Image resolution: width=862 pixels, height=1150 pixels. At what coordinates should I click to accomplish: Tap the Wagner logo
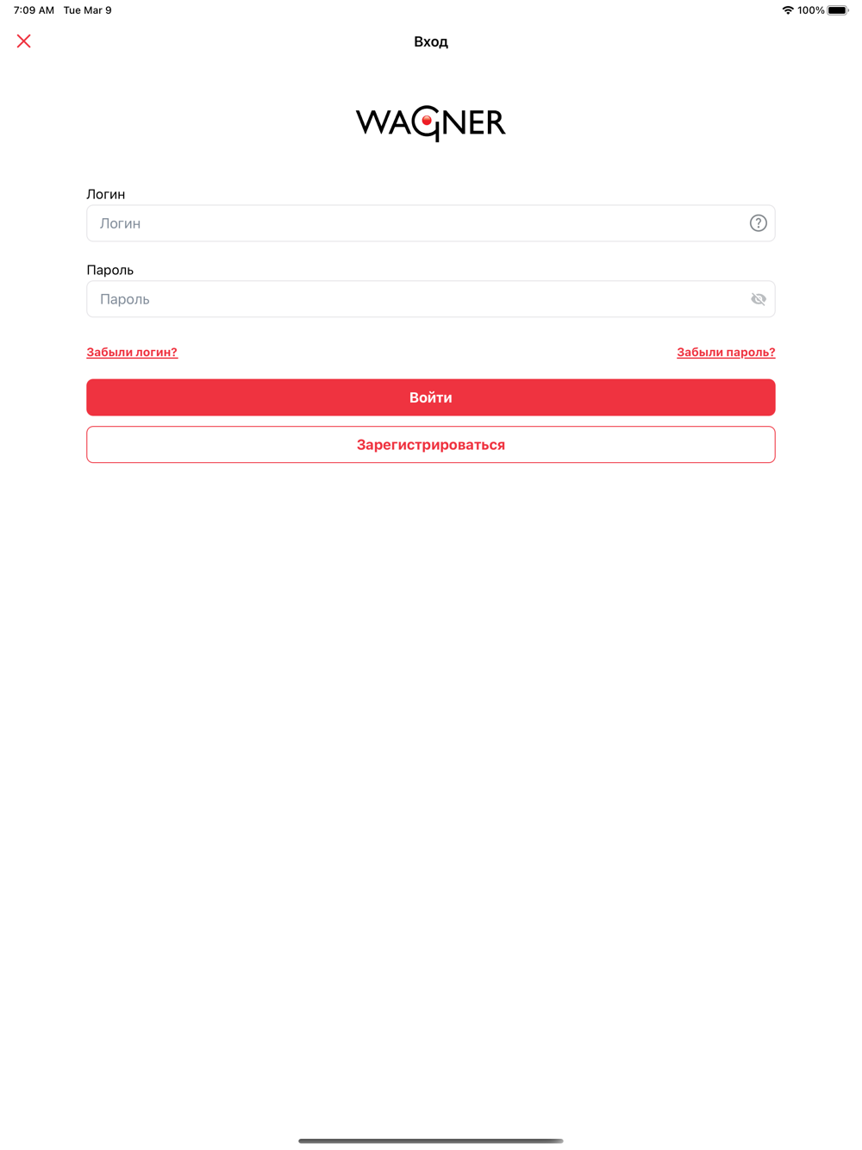431,123
